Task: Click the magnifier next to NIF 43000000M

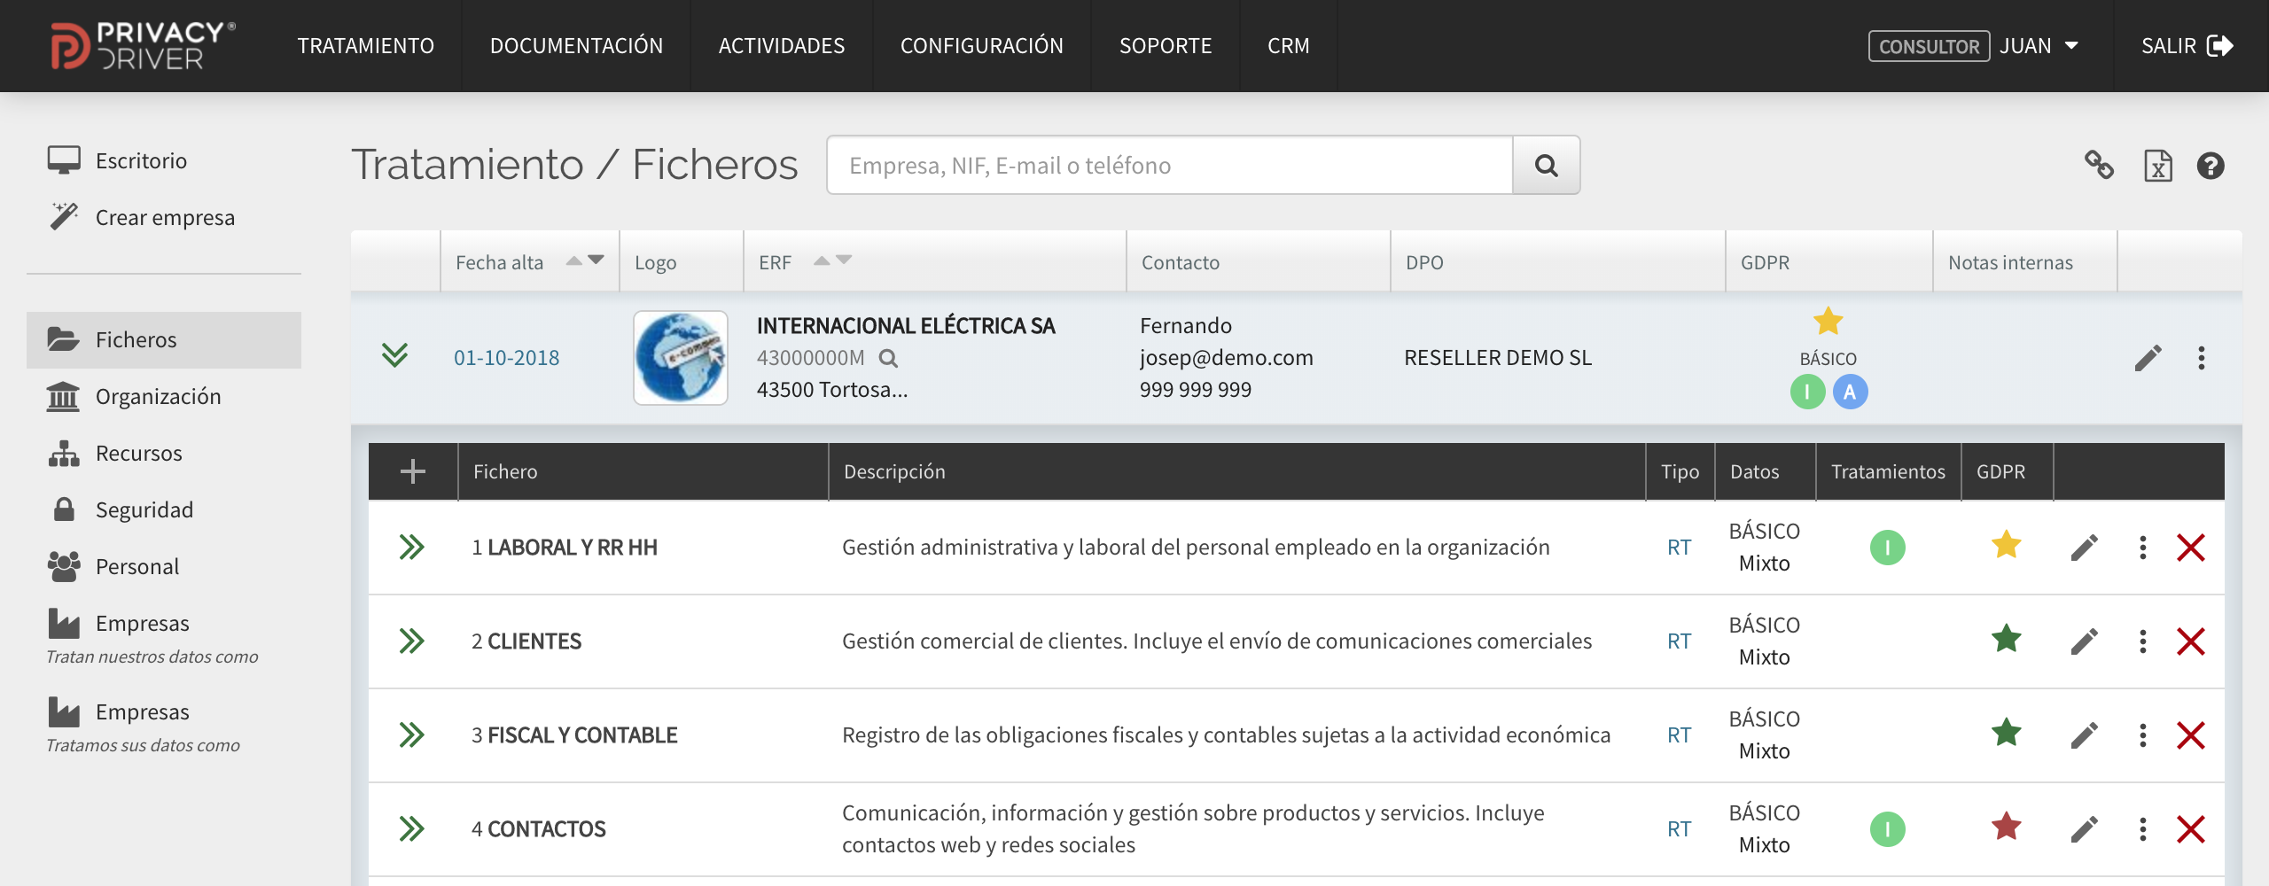Action: [x=888, y=358]
